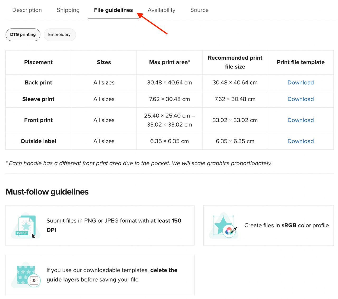Select the File guidelines tab

pyautogui.click(x=113, y=10)
